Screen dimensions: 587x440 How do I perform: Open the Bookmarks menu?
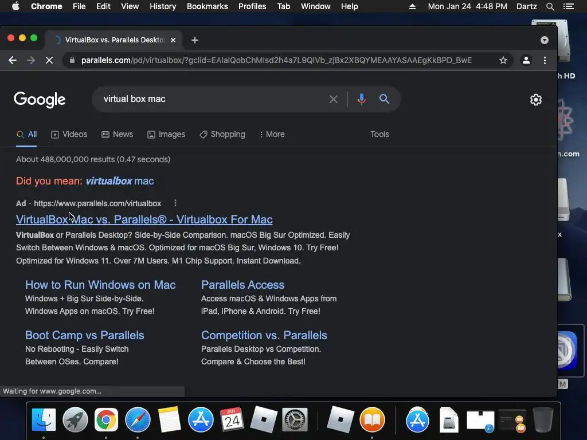tap(208, 6)
